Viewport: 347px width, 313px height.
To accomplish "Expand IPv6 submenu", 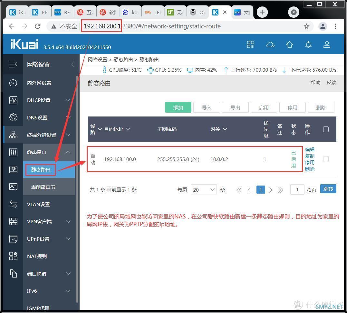I will point(68,291).
